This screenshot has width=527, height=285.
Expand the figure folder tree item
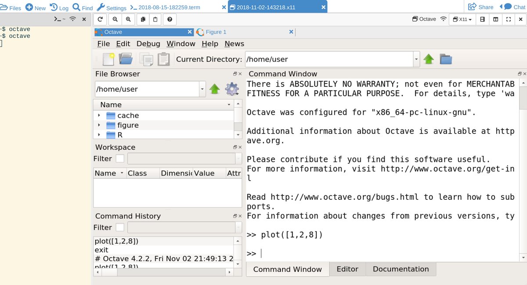coord(99,125)
